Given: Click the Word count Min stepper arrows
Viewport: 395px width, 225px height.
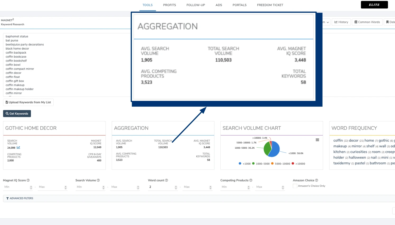Looking at the screenshot, I should (x=176, y=187).
